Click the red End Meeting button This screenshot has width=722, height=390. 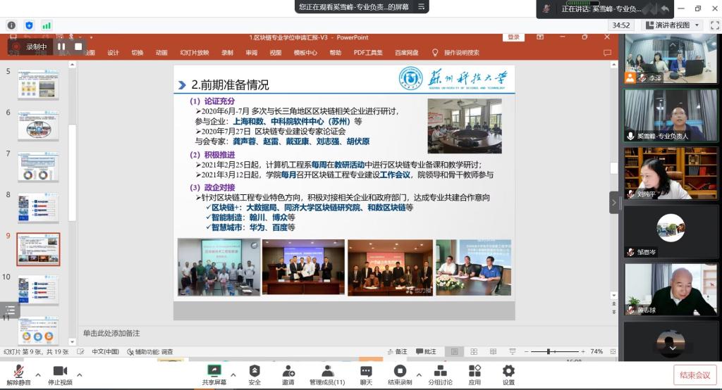[x=695, y=375]
